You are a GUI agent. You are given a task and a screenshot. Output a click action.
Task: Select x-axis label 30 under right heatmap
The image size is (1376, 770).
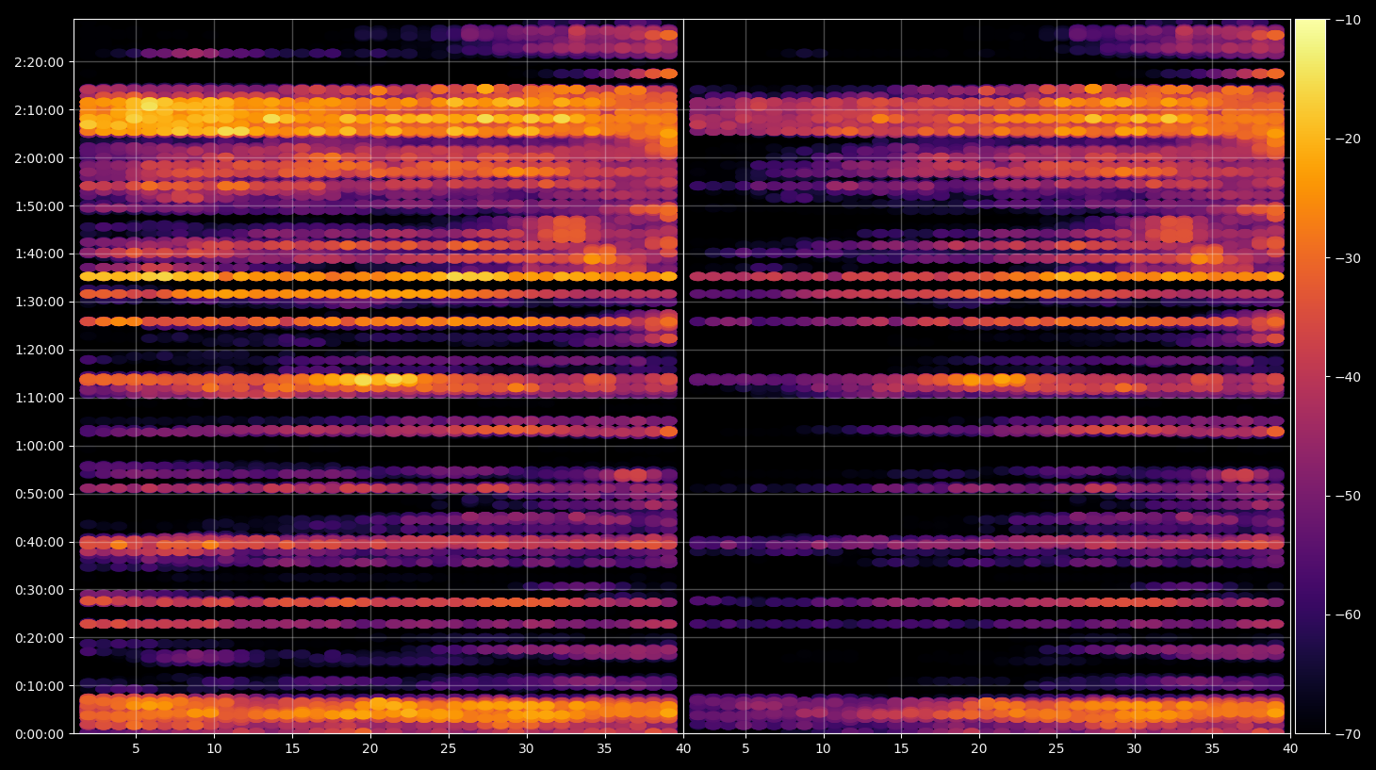[x=1134, y=749]
